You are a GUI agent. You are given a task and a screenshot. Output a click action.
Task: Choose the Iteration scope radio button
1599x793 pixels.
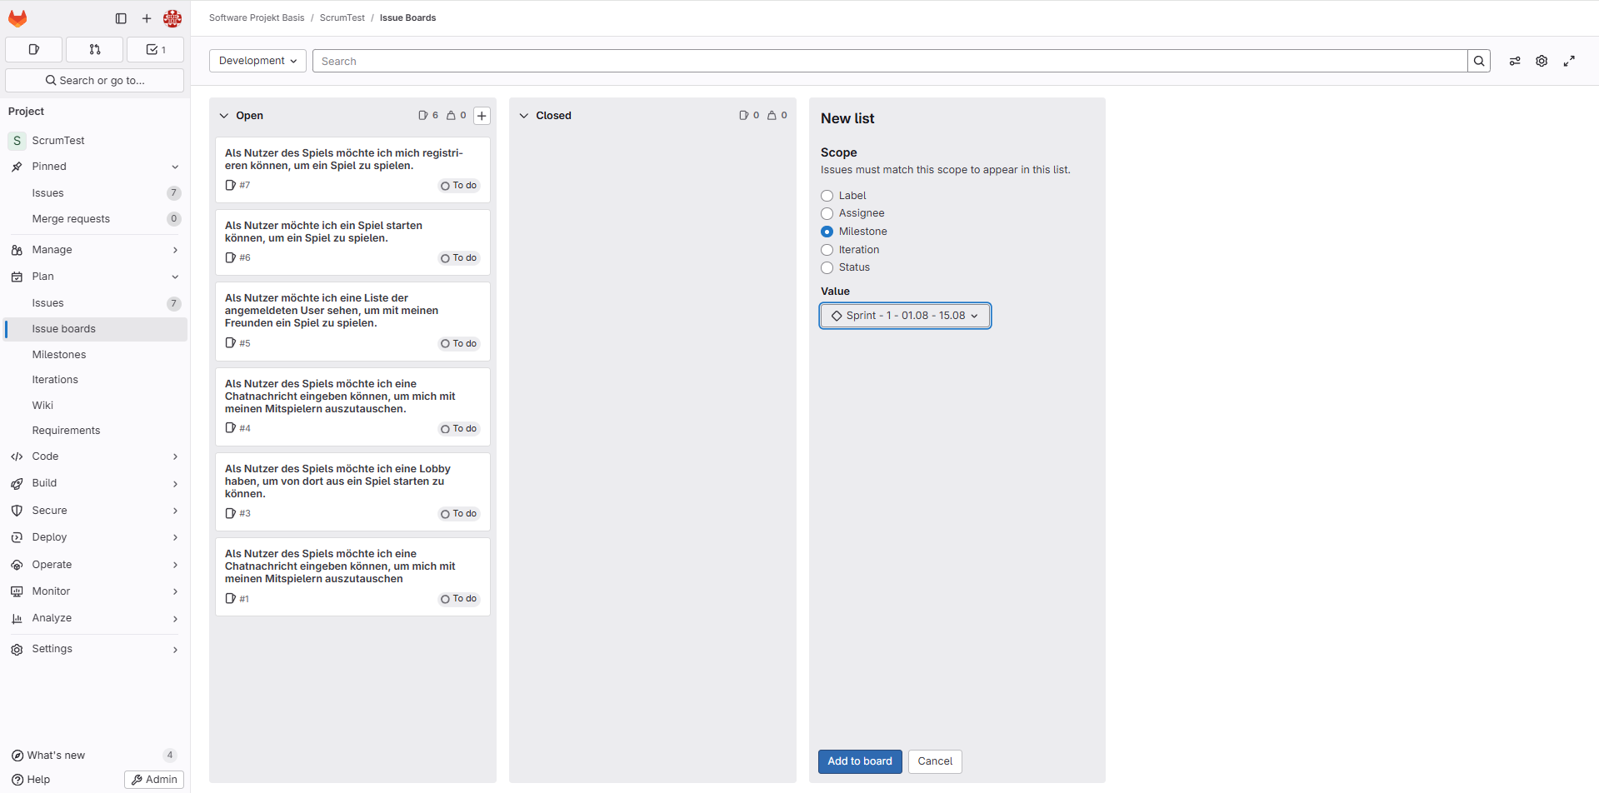pos(827,250)
